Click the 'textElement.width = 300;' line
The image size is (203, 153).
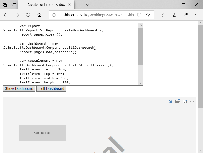(x=44, y=78)
